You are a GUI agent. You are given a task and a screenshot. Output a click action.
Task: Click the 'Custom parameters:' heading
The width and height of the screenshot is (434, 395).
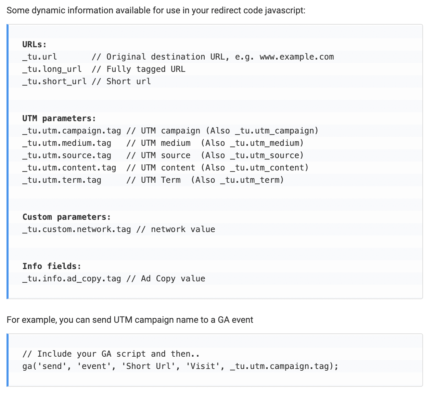tap(67, 217)
